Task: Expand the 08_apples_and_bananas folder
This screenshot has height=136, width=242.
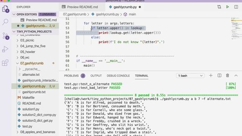Action: point(17,132)
